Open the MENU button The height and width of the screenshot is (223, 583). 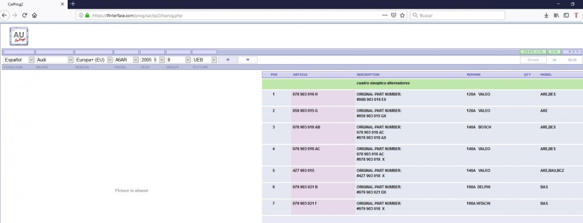click(x=573, y=52)
